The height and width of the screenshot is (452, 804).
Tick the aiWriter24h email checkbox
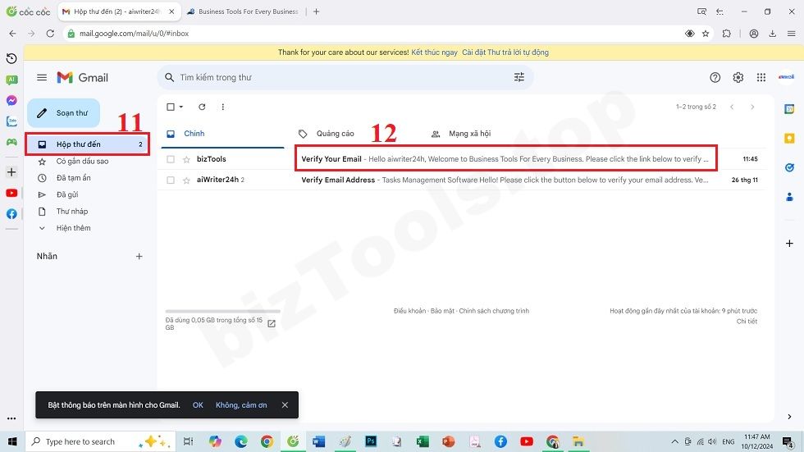click(171, 180)
